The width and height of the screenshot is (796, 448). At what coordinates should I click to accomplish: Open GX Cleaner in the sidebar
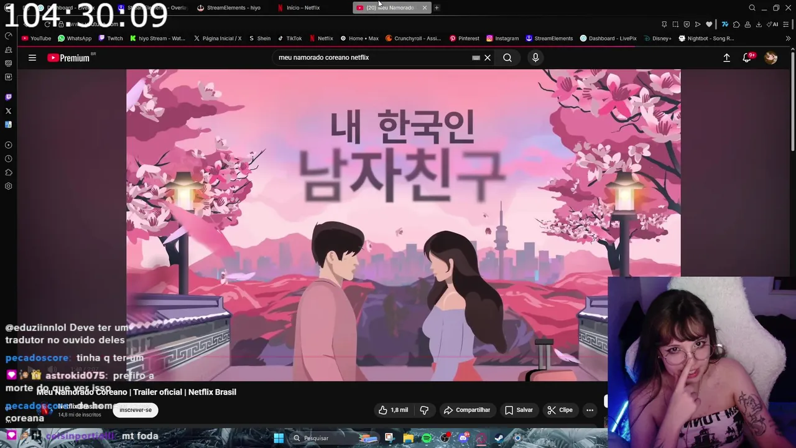8,50
